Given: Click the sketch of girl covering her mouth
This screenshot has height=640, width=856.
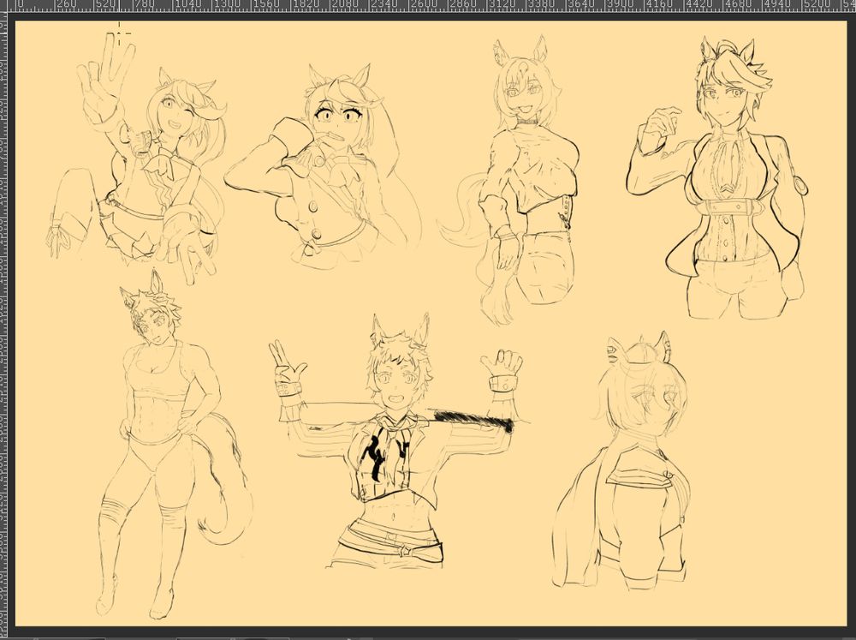Looking at the screenshot, I should tap(322, 167).
